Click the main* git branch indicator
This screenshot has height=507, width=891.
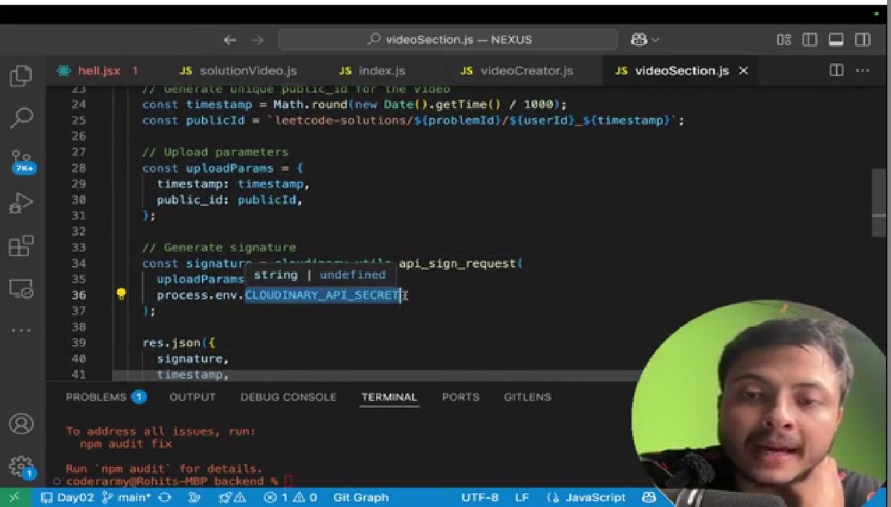(x=126, y=497)
